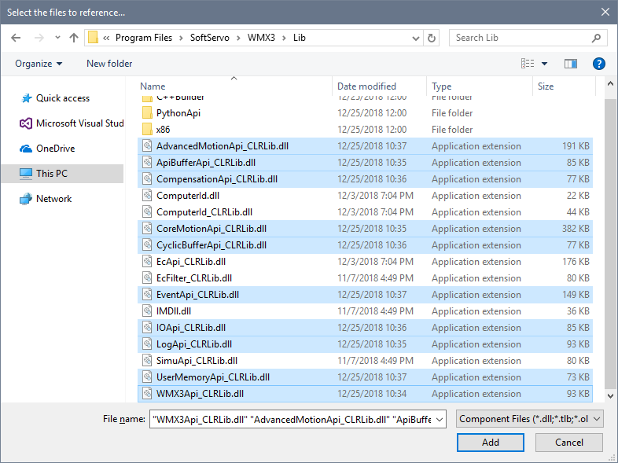Change view with the view icon
The height and width of the screenshot is (463, 618).
coord(528,64)
